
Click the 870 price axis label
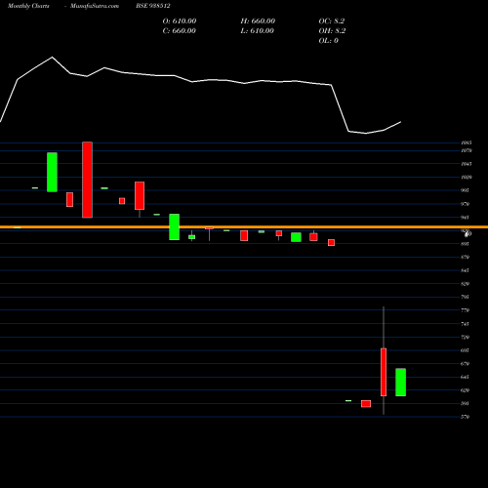465,258
